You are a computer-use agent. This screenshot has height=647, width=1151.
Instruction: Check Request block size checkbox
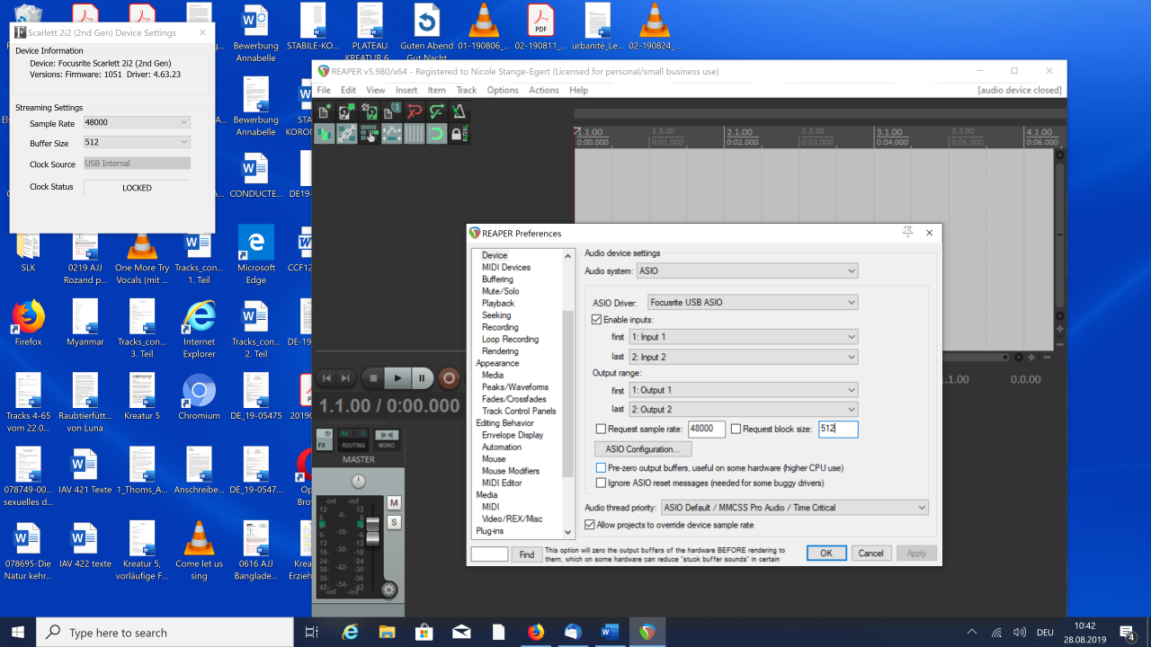(736, 430)
